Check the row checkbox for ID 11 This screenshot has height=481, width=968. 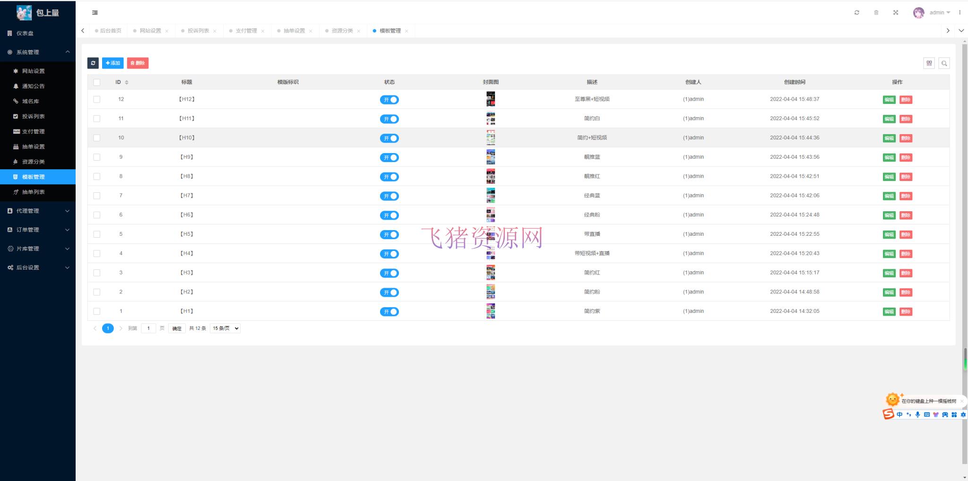97,119
